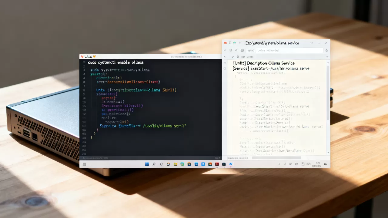
Task: Open the round search icon on the taskbar
Action: click(x=161, y=164)
